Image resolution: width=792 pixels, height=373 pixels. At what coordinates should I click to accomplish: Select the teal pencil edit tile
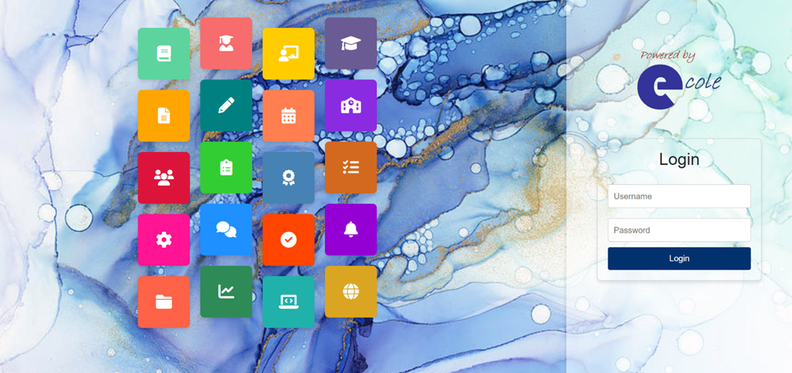click(226, 106)
